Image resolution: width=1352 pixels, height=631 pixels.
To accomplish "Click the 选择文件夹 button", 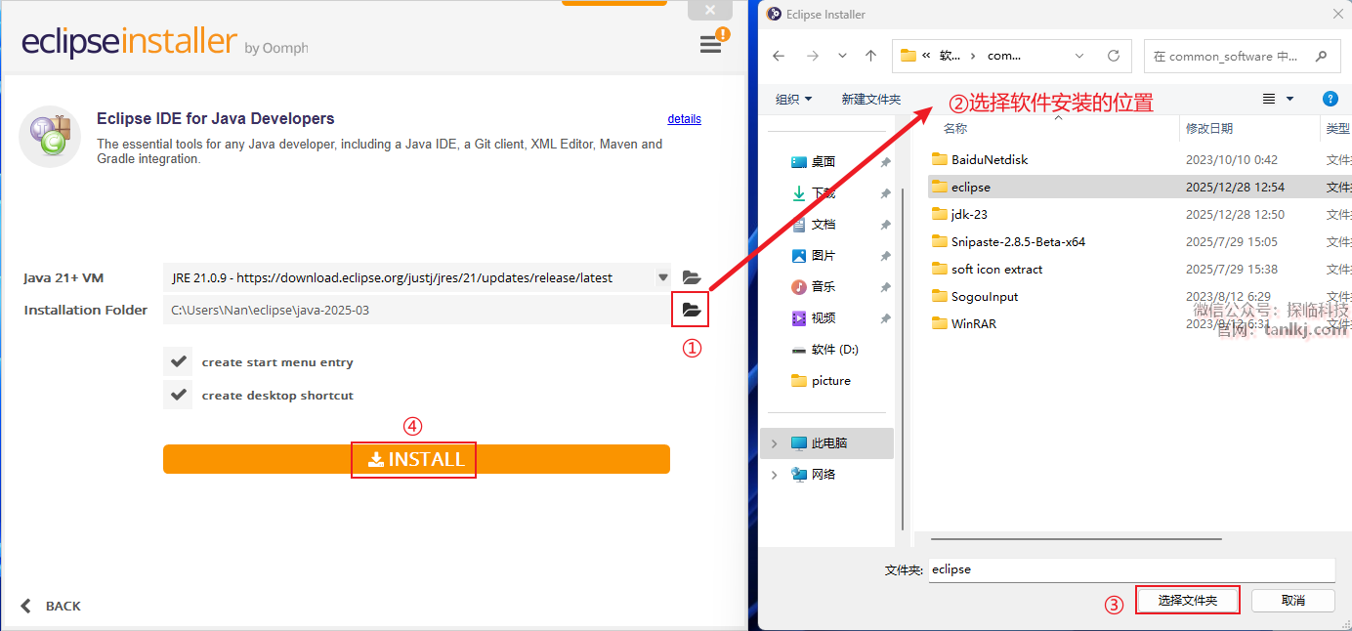I will tap(1187, 600).
